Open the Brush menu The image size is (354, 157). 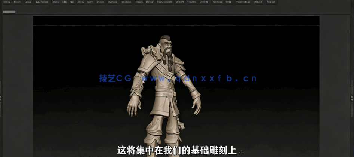(x=18, y=2)
